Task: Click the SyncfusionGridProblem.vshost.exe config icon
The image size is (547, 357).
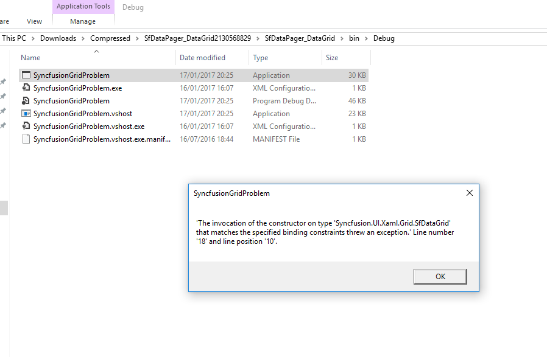Action: click(26, 126)
